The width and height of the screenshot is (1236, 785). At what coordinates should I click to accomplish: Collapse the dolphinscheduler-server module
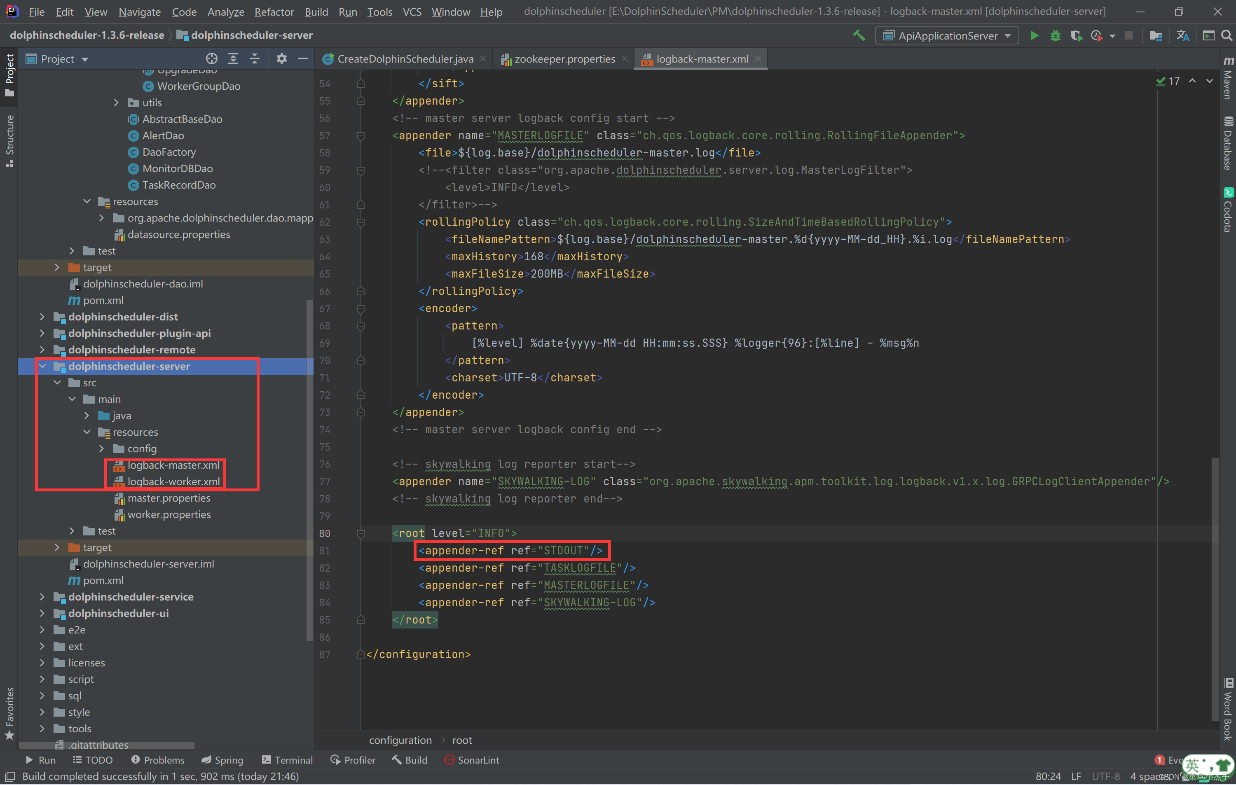coord(43,366)
